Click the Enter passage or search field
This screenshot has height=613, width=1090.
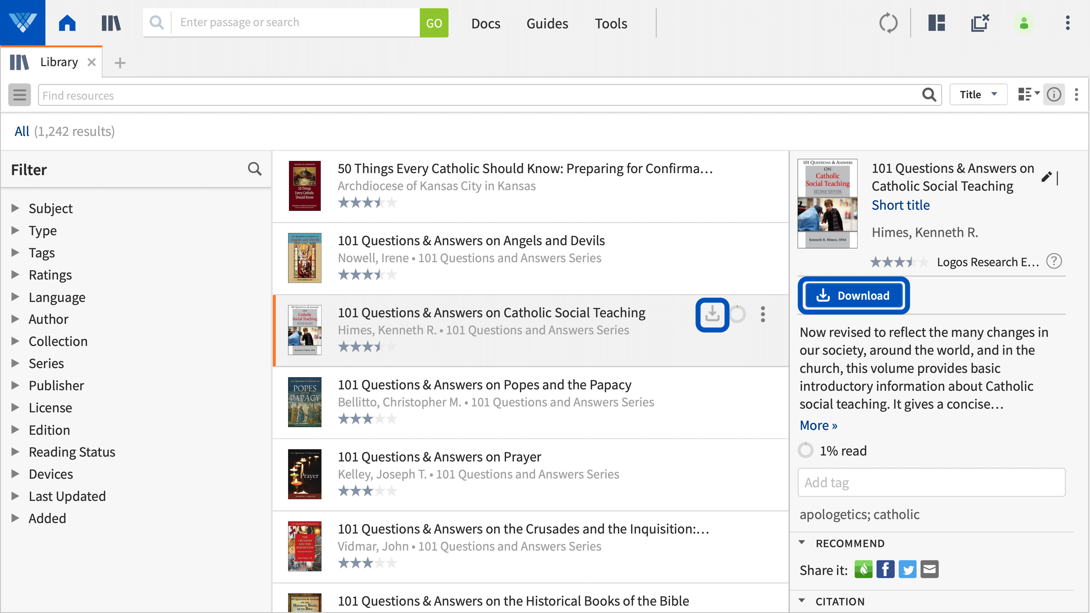point(295,22)
